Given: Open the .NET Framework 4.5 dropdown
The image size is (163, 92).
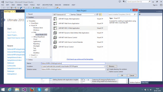Looking at the screenshot, I should click(x=62, y=14).
